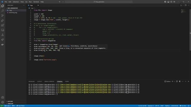Open the remote window status bar button
This screenshot has width=191, height=107.
point(2,106)
